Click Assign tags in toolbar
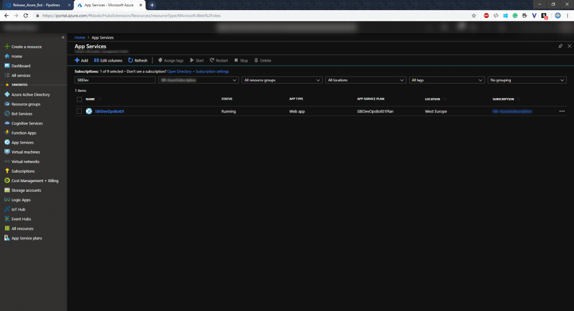The image size is (574, 311). coord(170,61)
